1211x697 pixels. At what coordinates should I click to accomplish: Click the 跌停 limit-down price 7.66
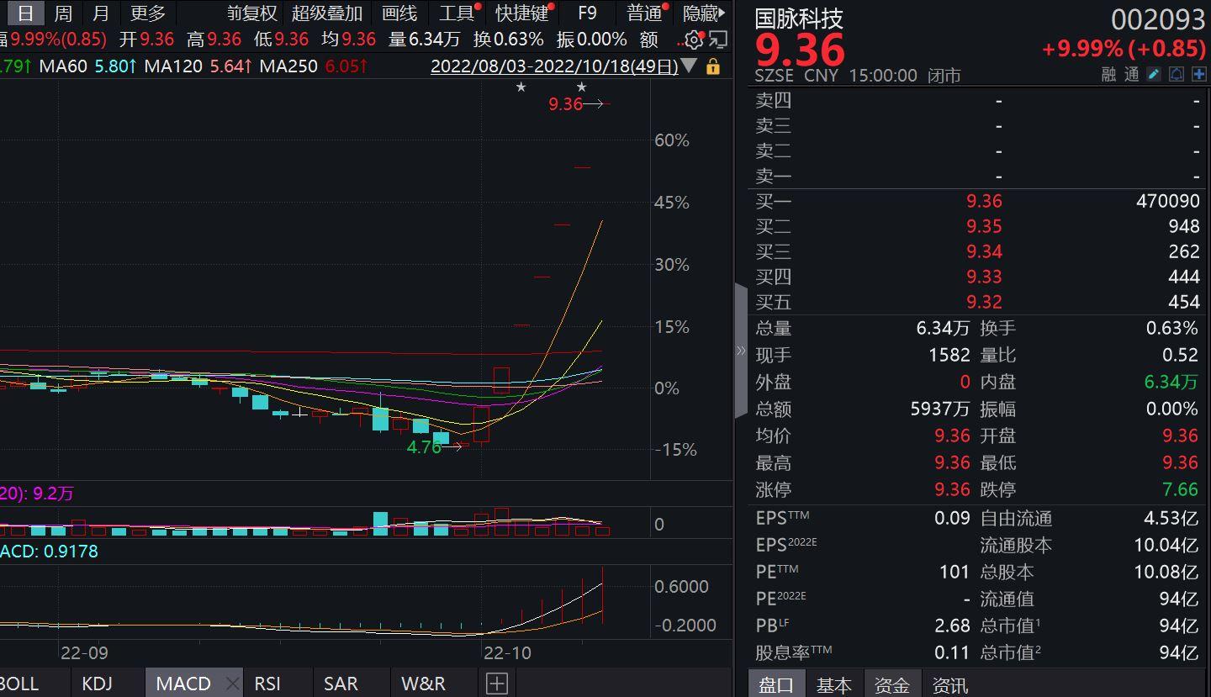click(x=1180, y=489)
